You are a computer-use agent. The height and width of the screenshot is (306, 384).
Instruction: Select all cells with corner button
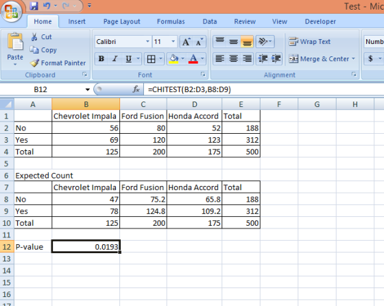(x=7, y=104)
